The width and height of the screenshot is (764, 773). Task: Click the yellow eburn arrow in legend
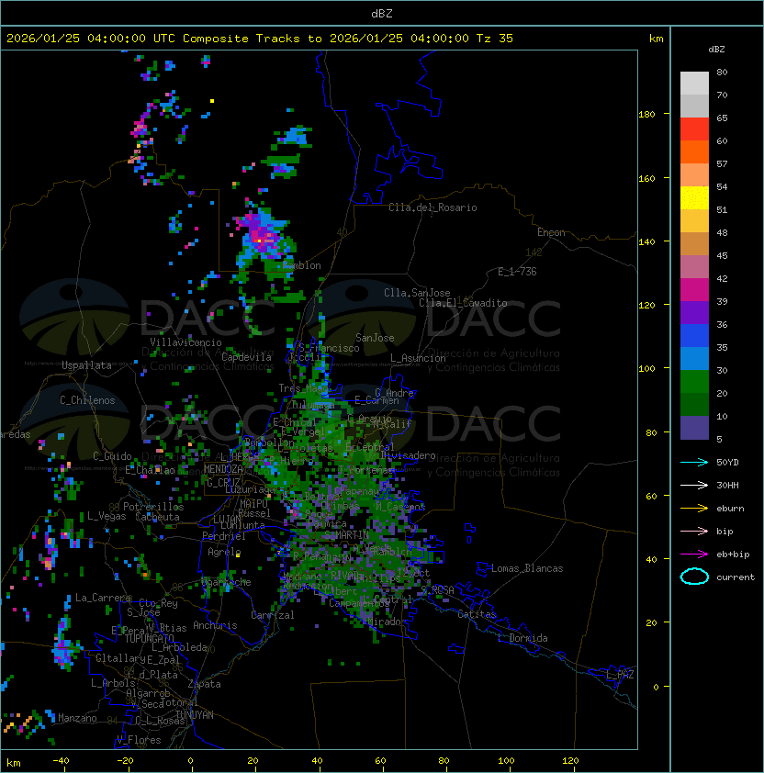click(x=694, y=509)
